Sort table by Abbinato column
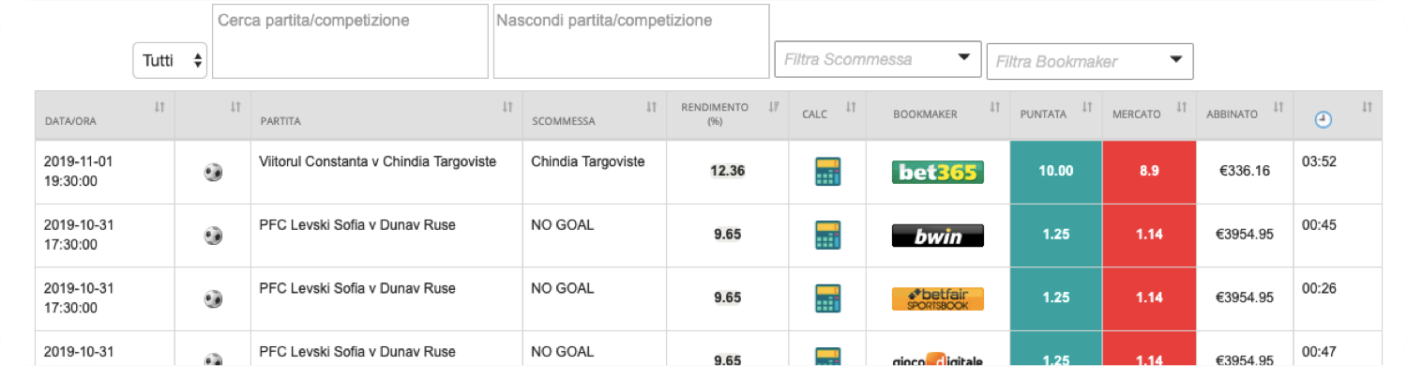Image resolution: width=1407 pixels, height=366 pixels. click(1245, 114)
